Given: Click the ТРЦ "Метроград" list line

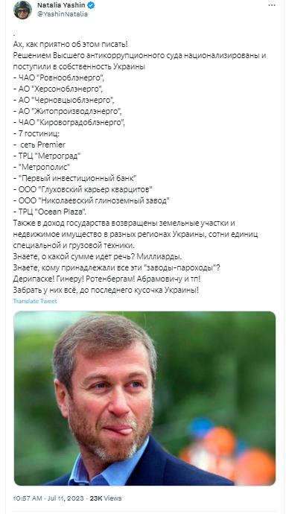Looking at the screenshot, I should (x=47, y=156).
